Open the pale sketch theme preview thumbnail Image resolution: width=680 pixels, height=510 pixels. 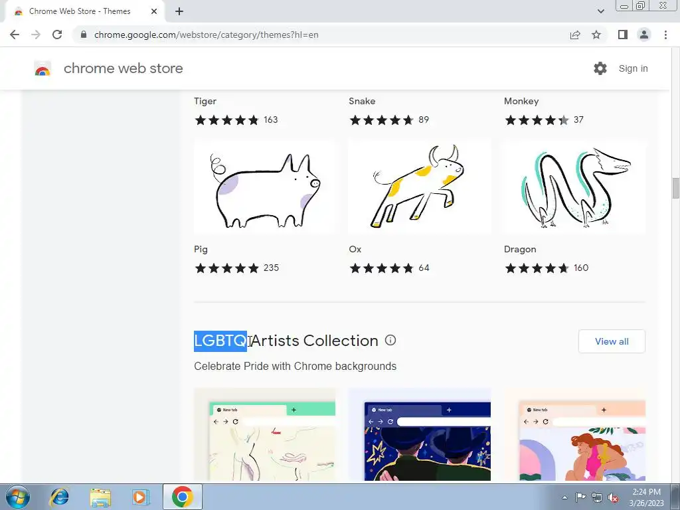pyautogui.click(x=264, y=434)
